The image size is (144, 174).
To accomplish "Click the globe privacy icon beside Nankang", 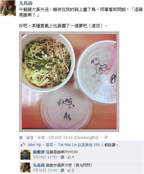I will point(106,137).
